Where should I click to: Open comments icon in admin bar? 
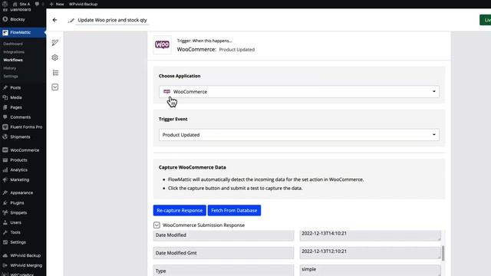37,4
